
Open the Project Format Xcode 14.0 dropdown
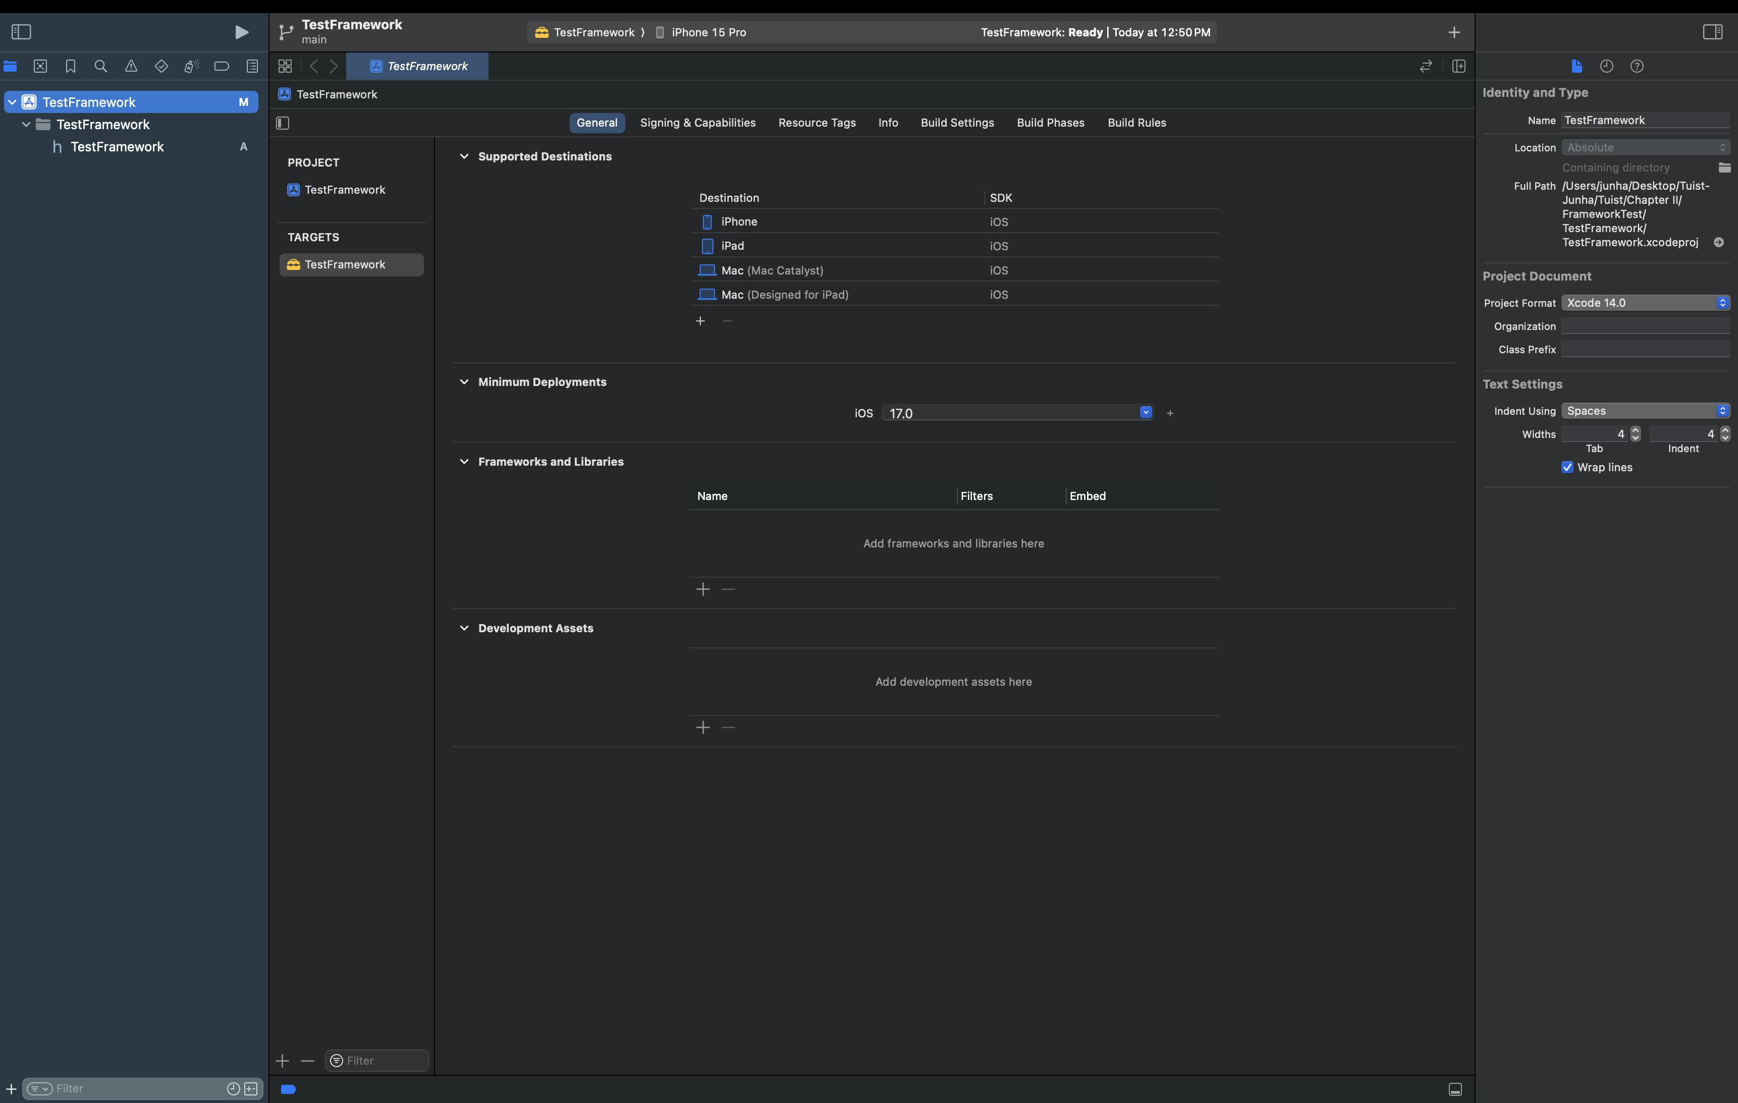click(x=1646, y=303)
